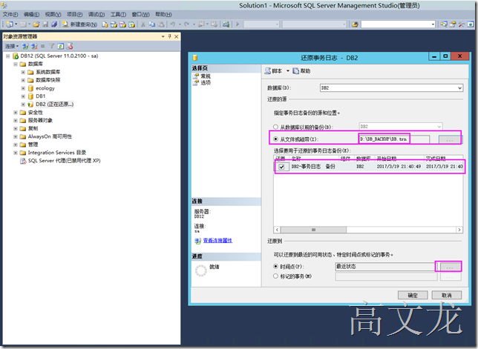Viewport: 478px width, 349px height.
Task: Select 标记的事务 radio button
Action: tap(275, 276)
